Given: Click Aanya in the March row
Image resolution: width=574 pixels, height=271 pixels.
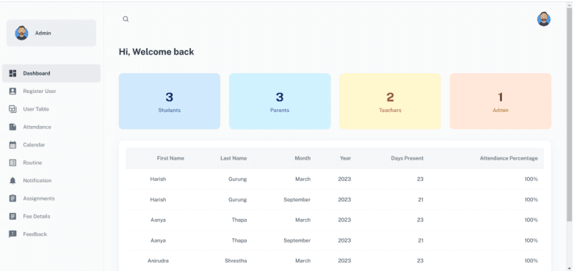Looking at the screenshot, I should pyautogui.click(x=158, y=220).
